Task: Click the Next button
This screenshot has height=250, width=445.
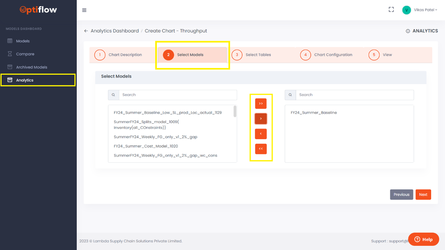Action: coord(423,195)
